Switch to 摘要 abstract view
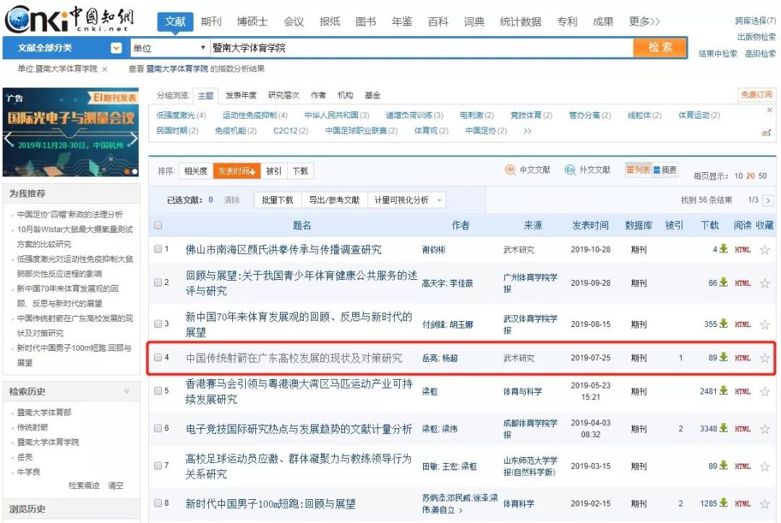This screenshot has height=523, width=781. 665,170
